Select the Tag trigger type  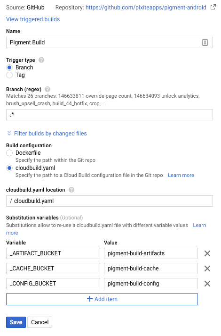(x=9, y=75)
